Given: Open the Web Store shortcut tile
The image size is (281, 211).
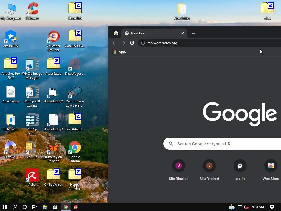Looking at the screenshot, I should point(271,170).
